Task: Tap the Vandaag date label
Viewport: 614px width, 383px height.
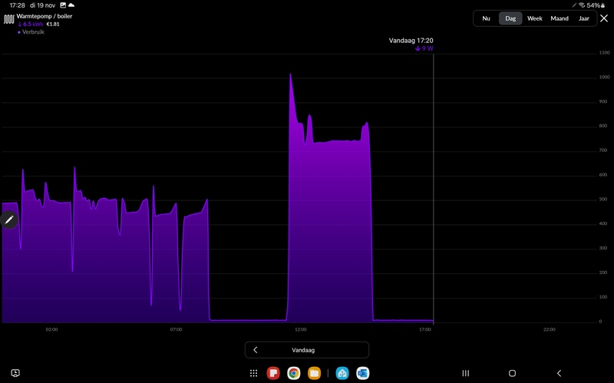Action: point(303,350)
